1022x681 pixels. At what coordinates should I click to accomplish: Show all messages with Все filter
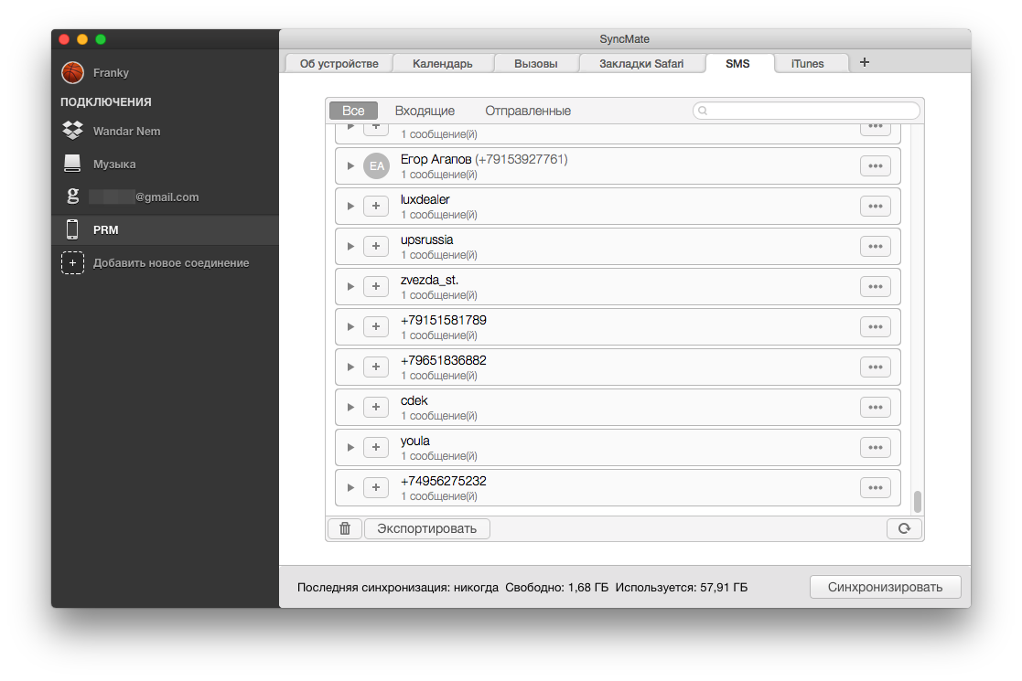tap(353, 111)
